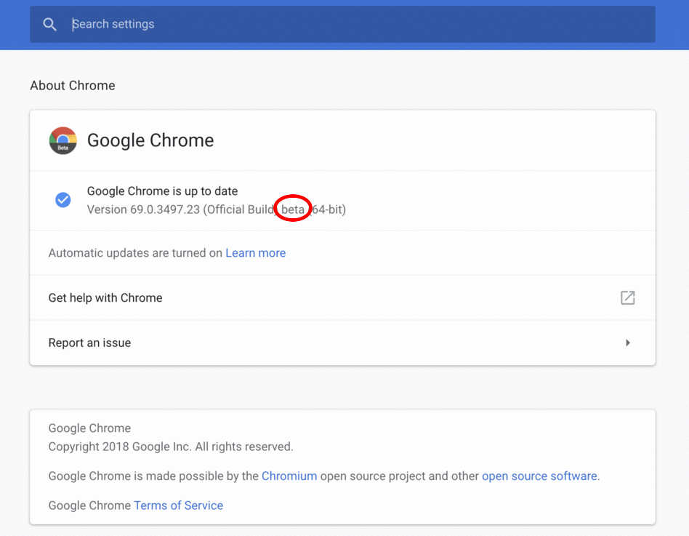Viewport: 689px width, 536px height.
Task: Click the Google Chrome title text
Action: [150, 140]
